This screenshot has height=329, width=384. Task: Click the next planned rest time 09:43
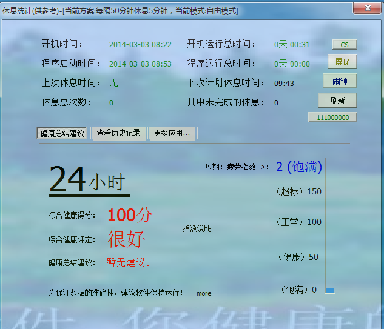[x=284, y=84]
